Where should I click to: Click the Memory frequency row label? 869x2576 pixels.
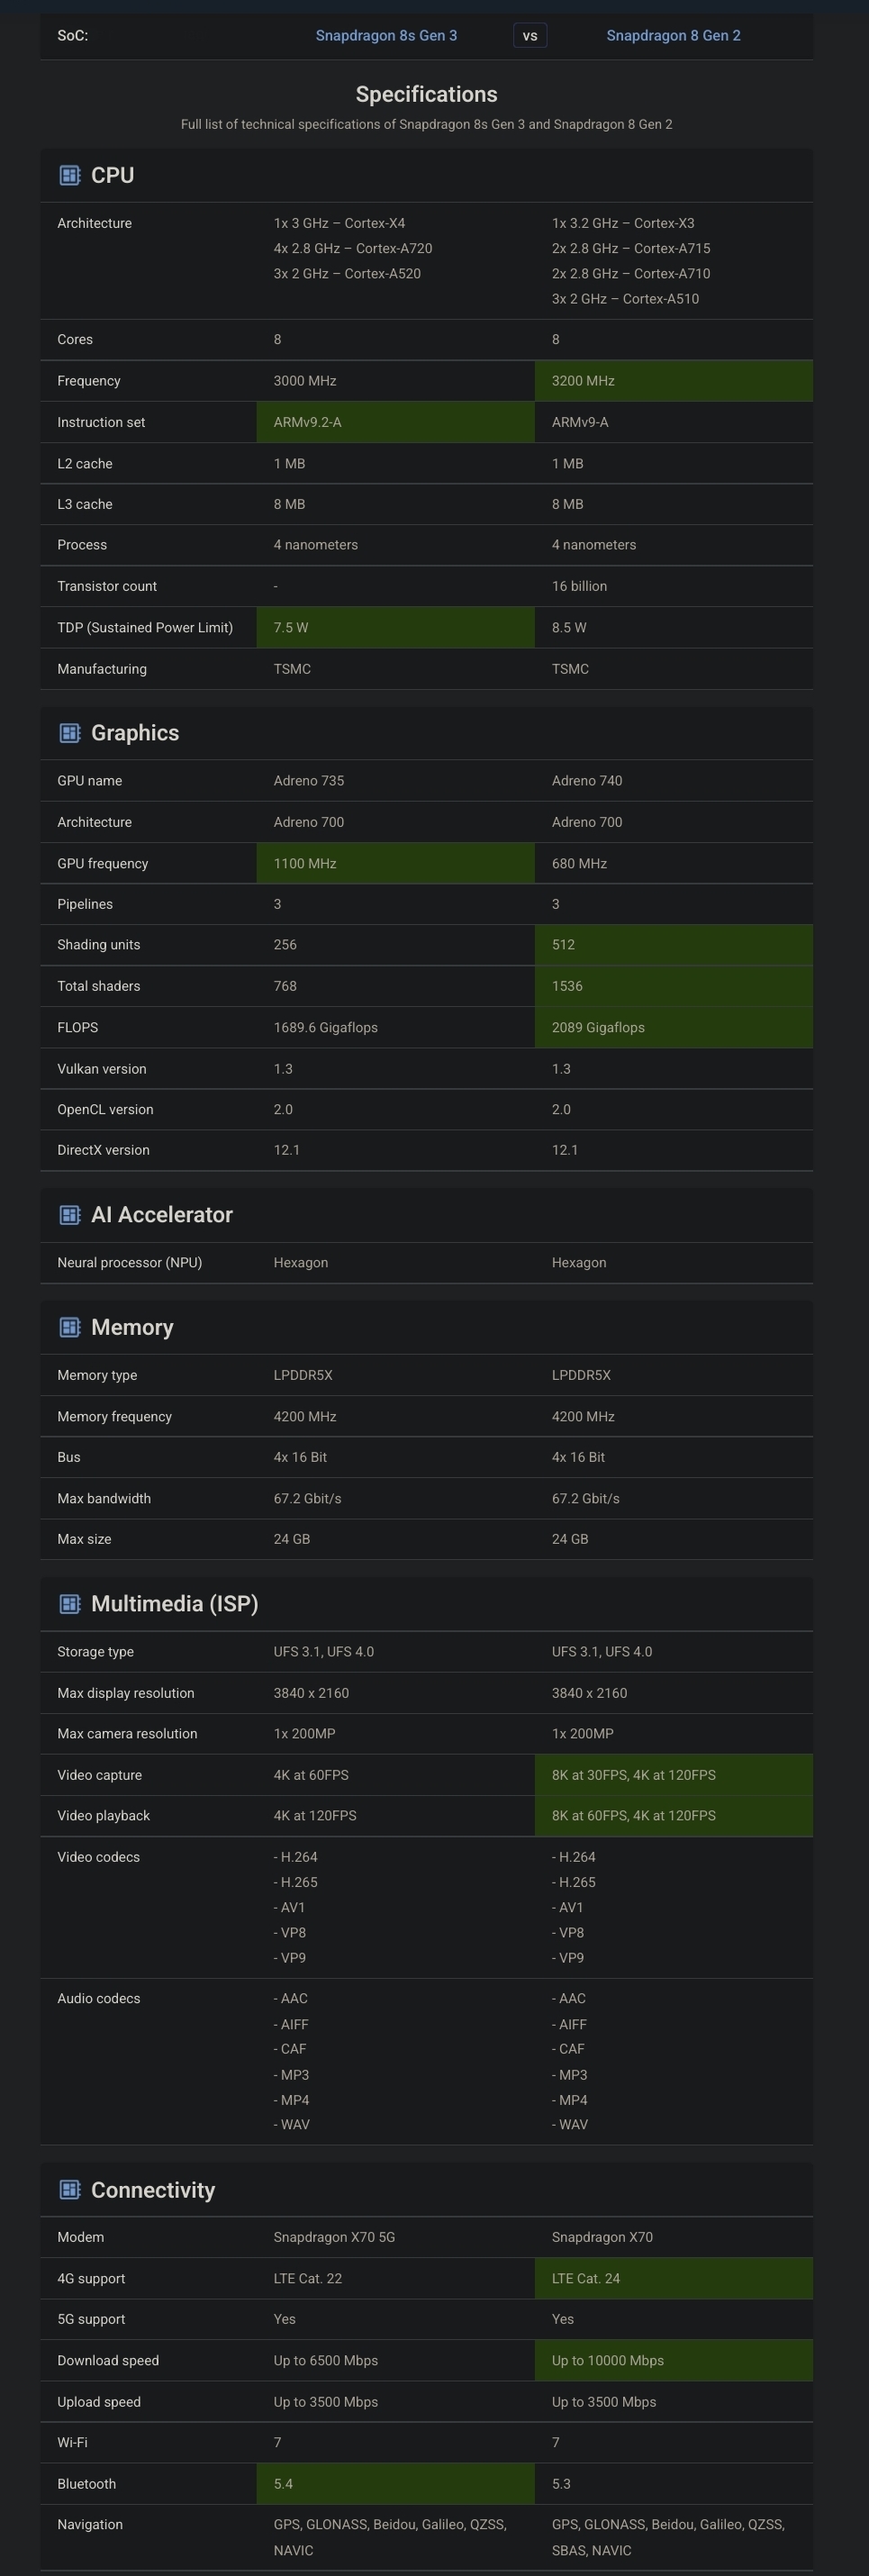[x=115, y=1416]
